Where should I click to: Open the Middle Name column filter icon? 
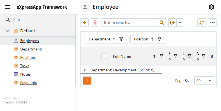point(204,56)
